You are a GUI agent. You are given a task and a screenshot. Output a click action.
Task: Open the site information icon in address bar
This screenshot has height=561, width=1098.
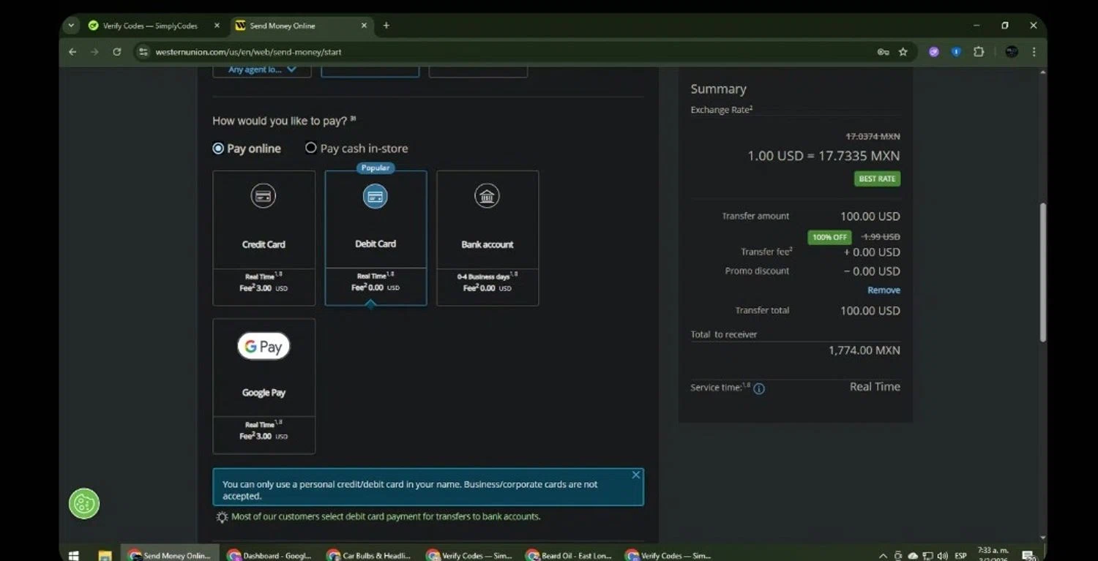pyautogui.click(x=143, y=52)
